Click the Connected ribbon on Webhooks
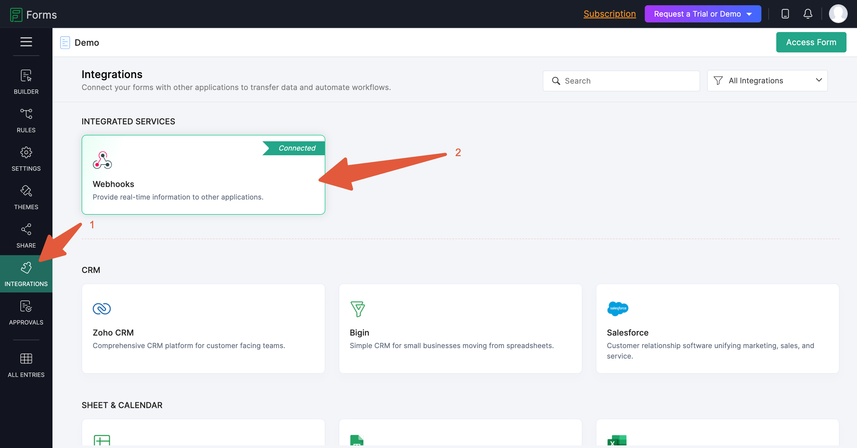 tap(294, 148)
